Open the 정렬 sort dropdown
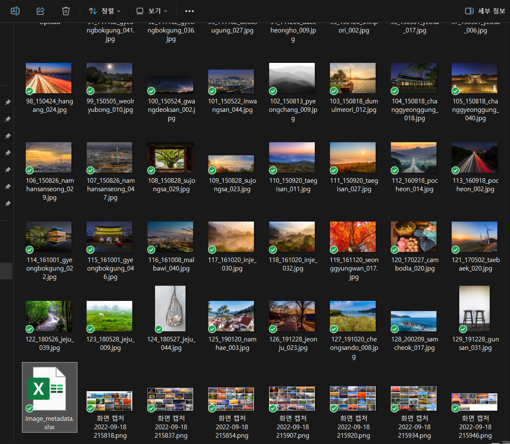 point(105,11)
